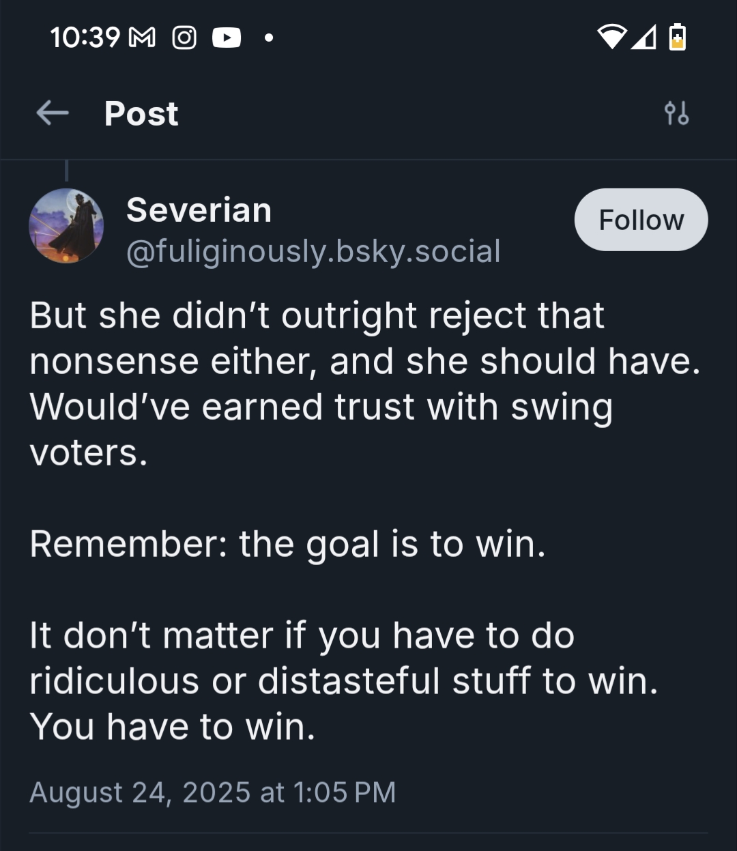
Task: Tap the "Remember: the goal is to win" line
Action: [287, 544]
